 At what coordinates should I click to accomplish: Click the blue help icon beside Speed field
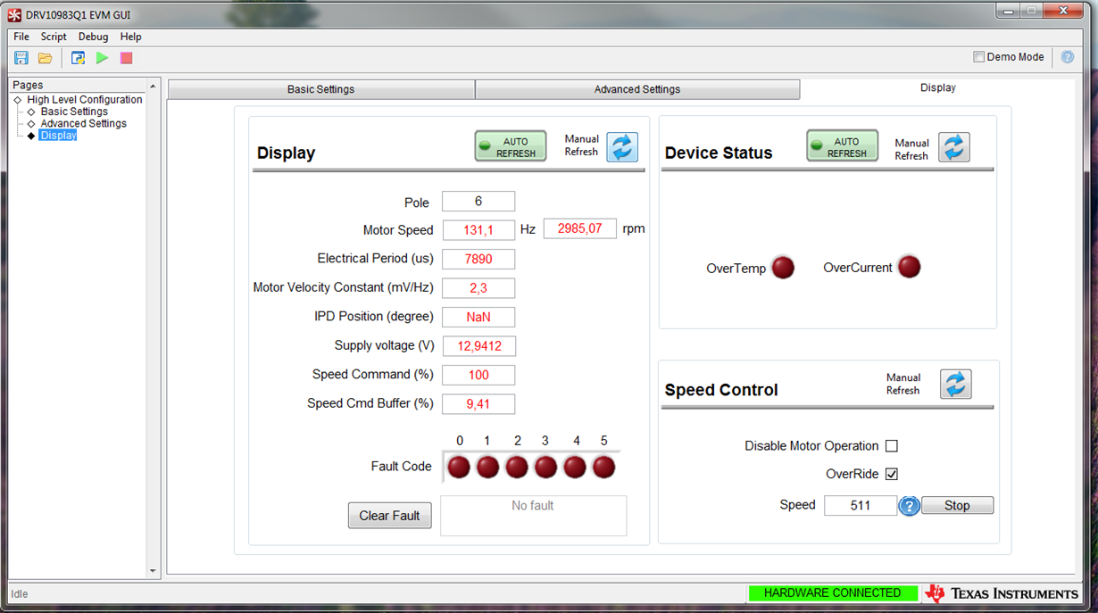click(x=909, y=506)
